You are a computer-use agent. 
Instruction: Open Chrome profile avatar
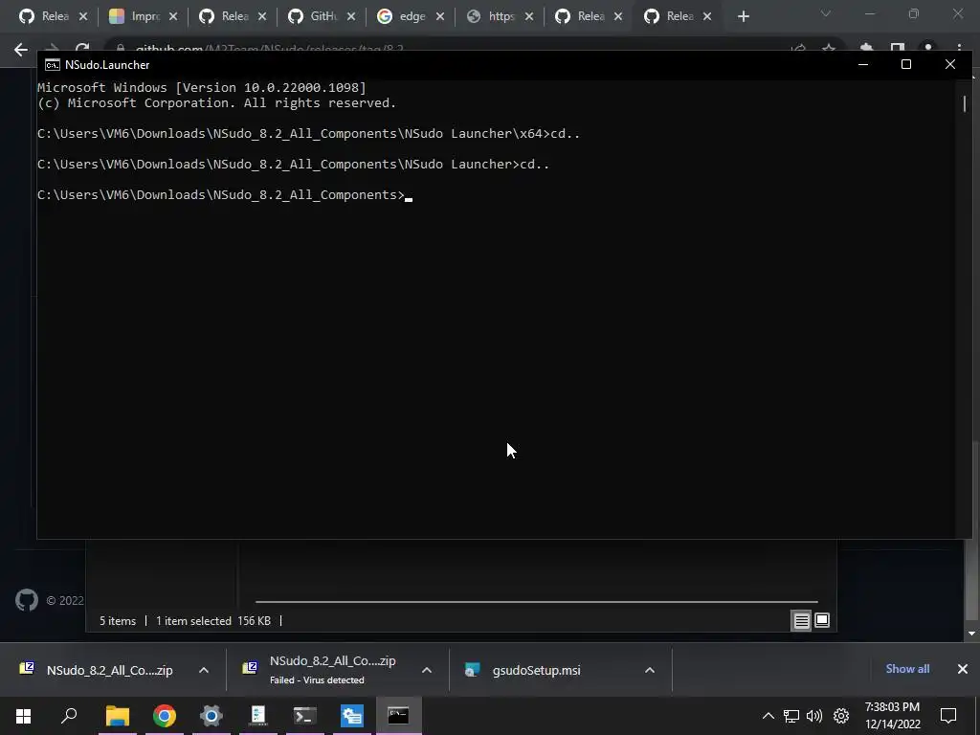(928, 48)
